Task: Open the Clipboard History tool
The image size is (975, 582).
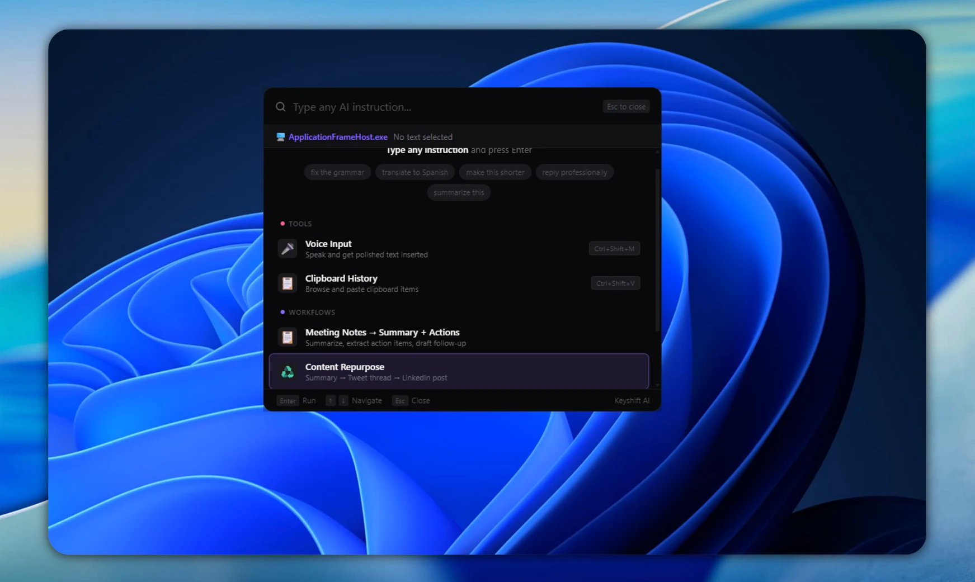Action: [459, 283]
